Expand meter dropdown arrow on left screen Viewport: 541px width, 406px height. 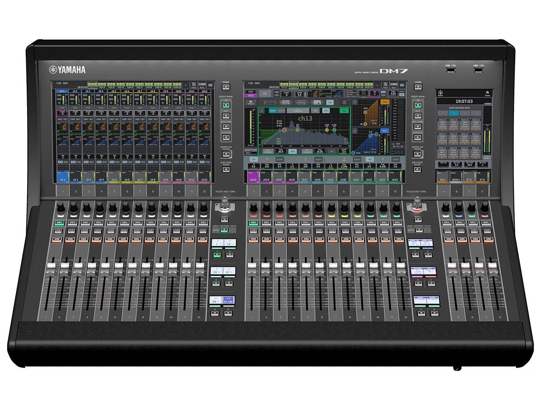click(x=186, y=85)
